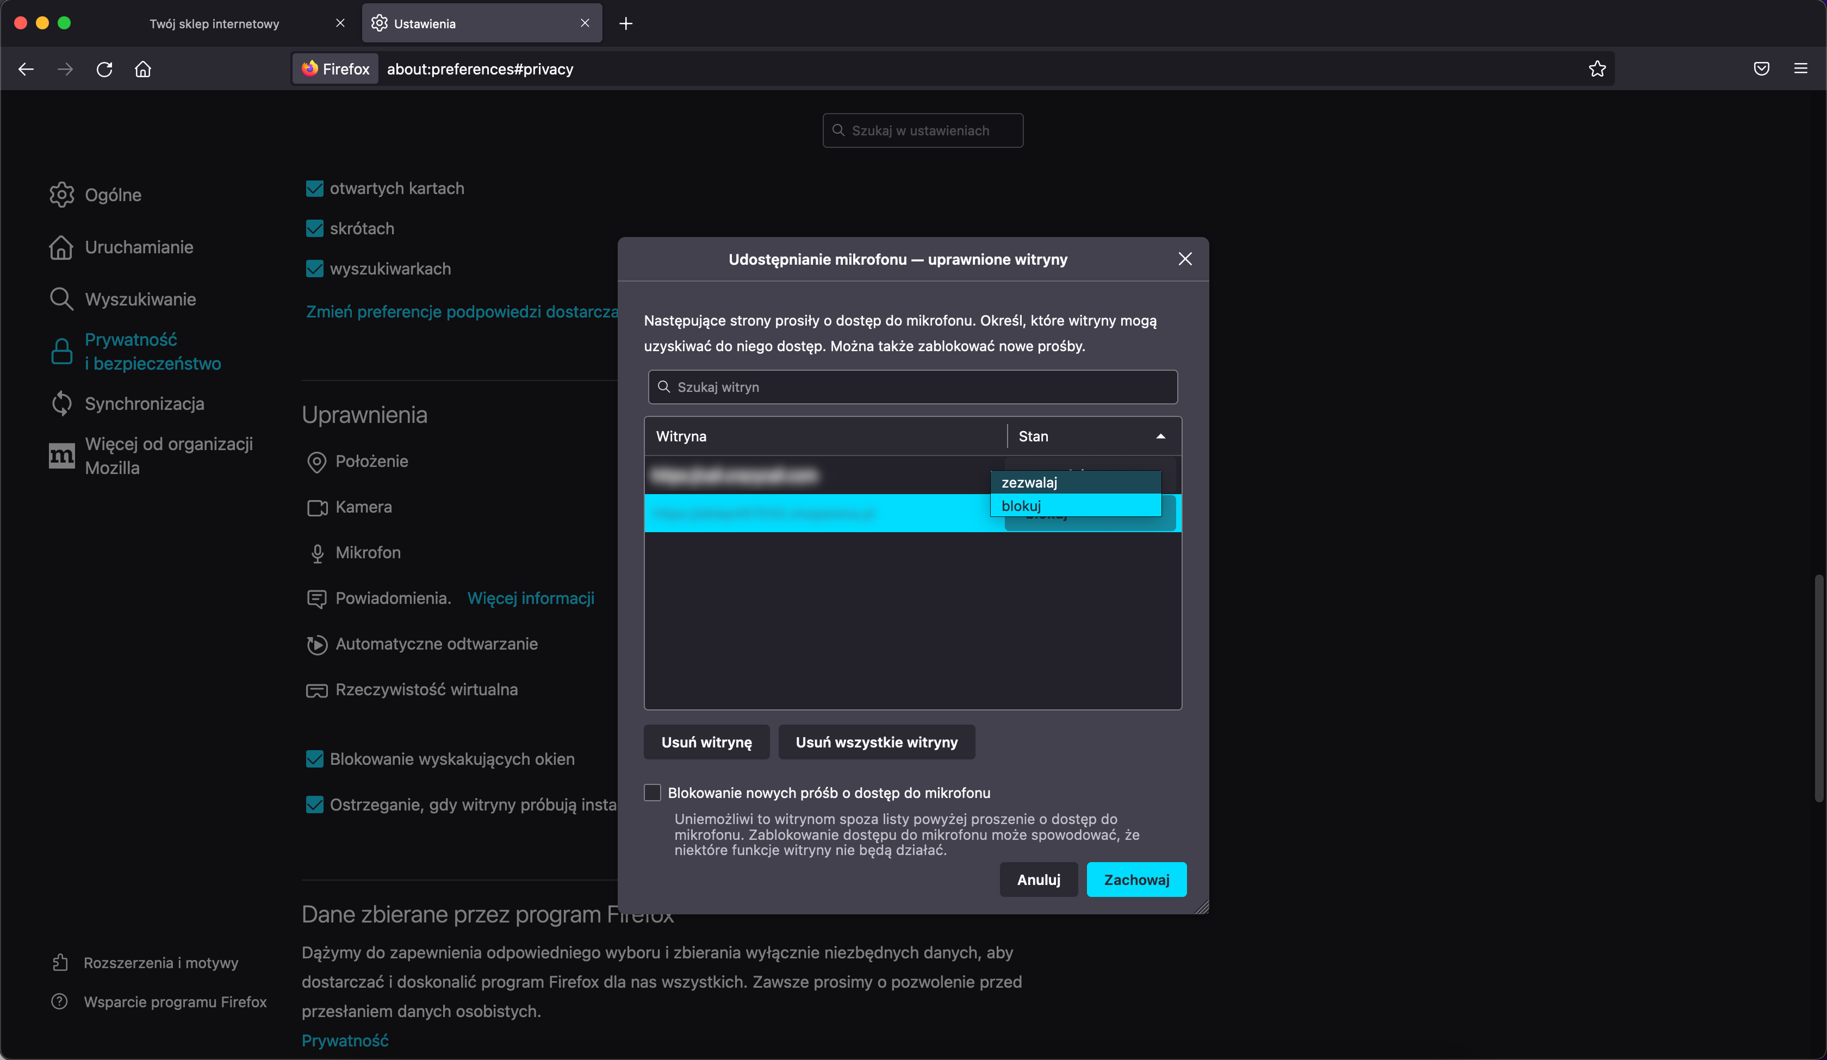Open the Wyszukiwanie settings category
This screenshot has width=1827, height=1060.
pos(140,300)
